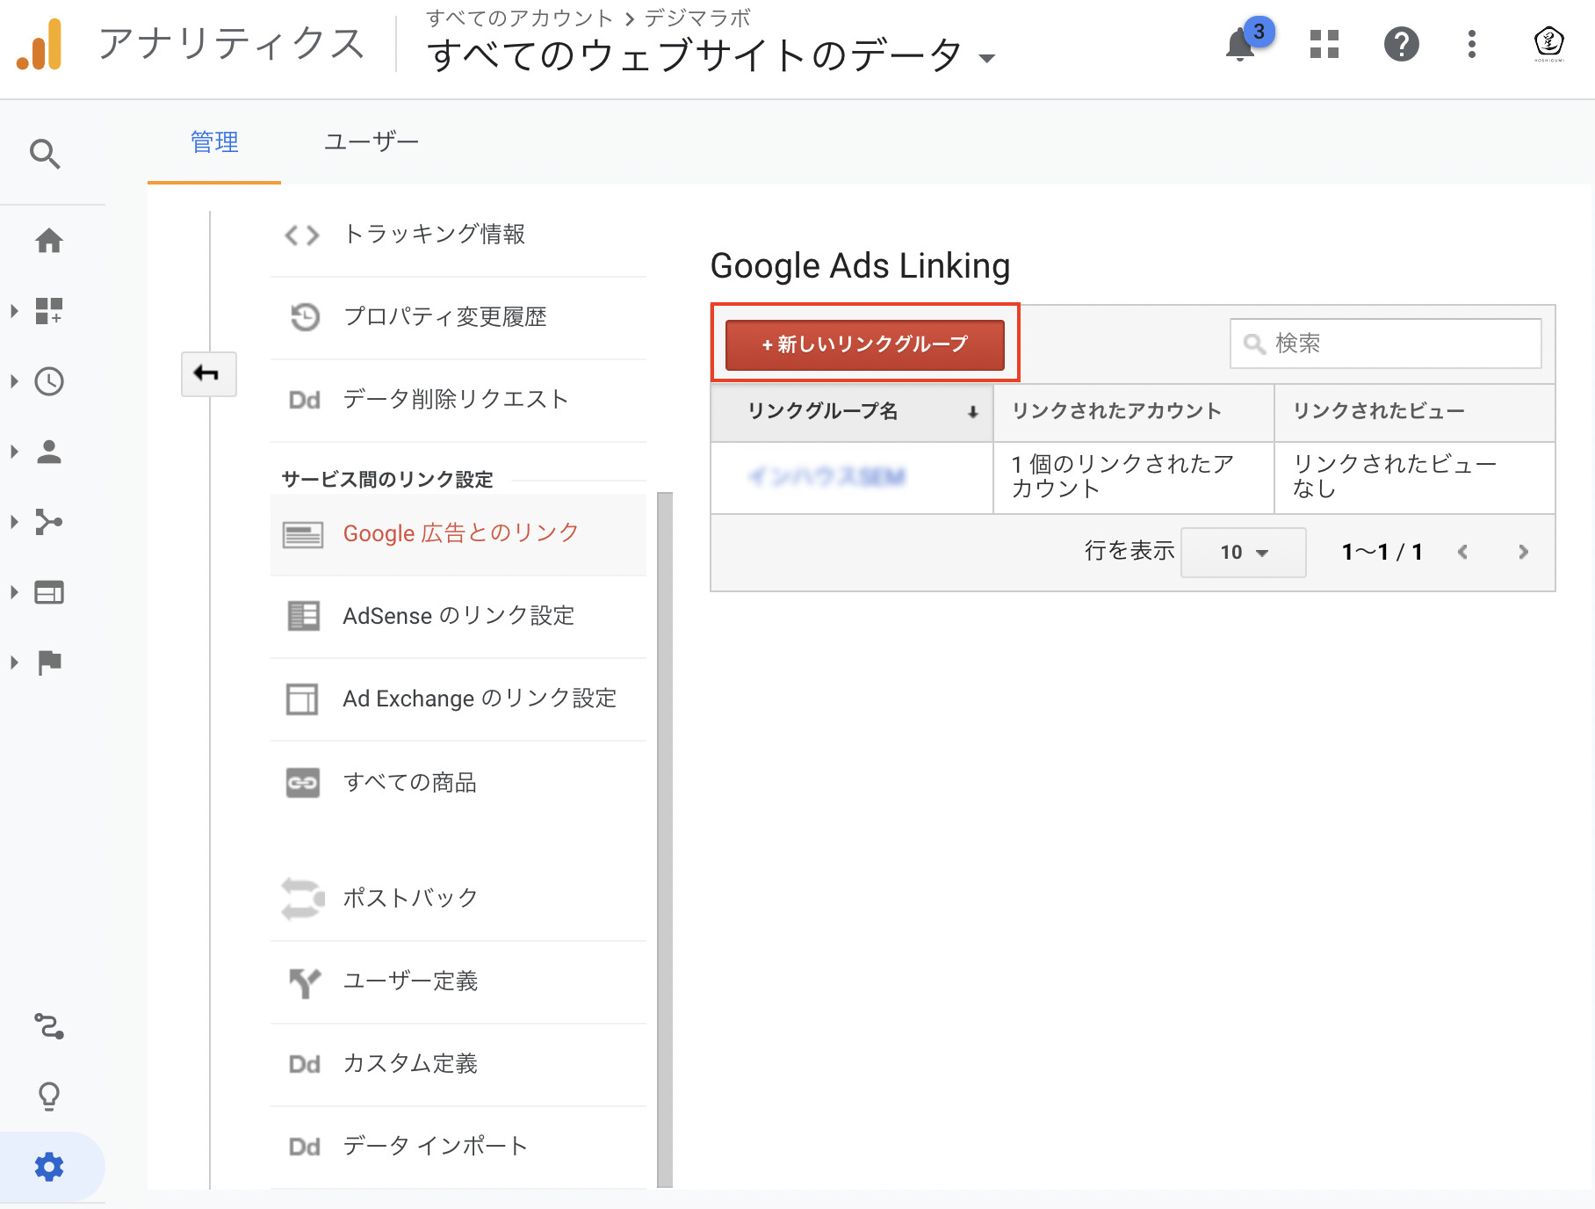Screen dimensions: 1595x1209
Task: Collapse the settings menu with back arrow
Action: [209, 373]
